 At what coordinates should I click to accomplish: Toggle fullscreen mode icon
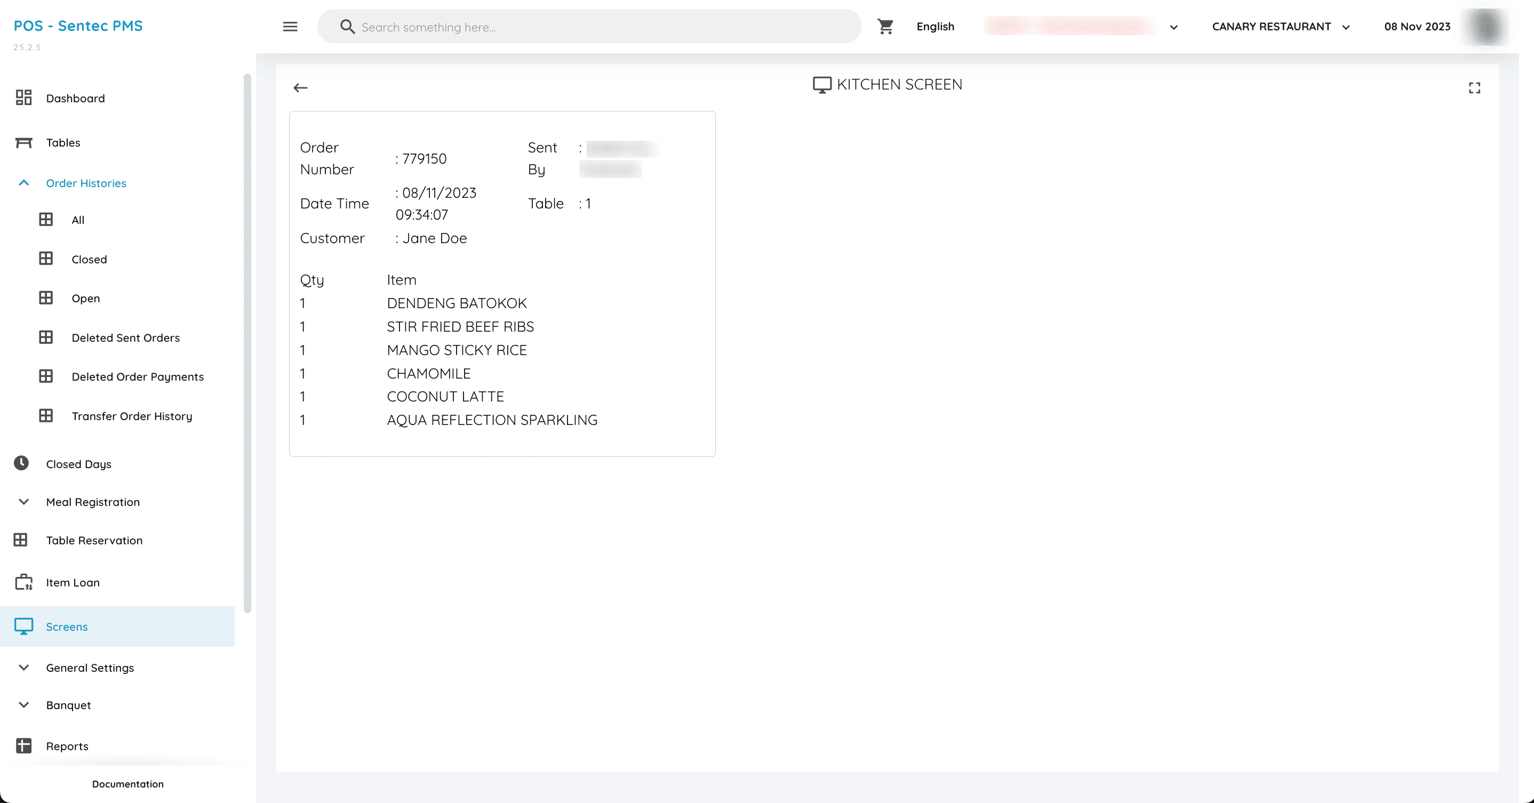(x=1474, y=88)
